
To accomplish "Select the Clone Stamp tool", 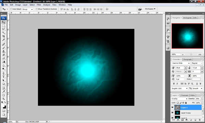I will coord(3,51).
